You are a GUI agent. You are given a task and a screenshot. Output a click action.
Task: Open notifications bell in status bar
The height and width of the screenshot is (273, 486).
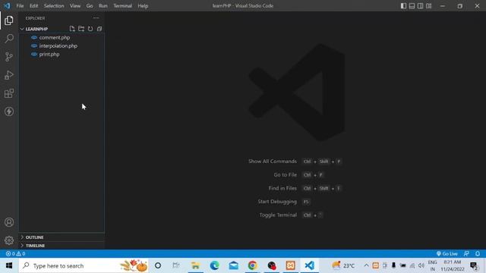click(x=478, y=253)
